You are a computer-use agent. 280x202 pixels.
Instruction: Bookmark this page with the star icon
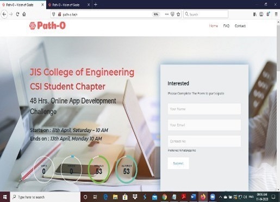click(178, 14)
